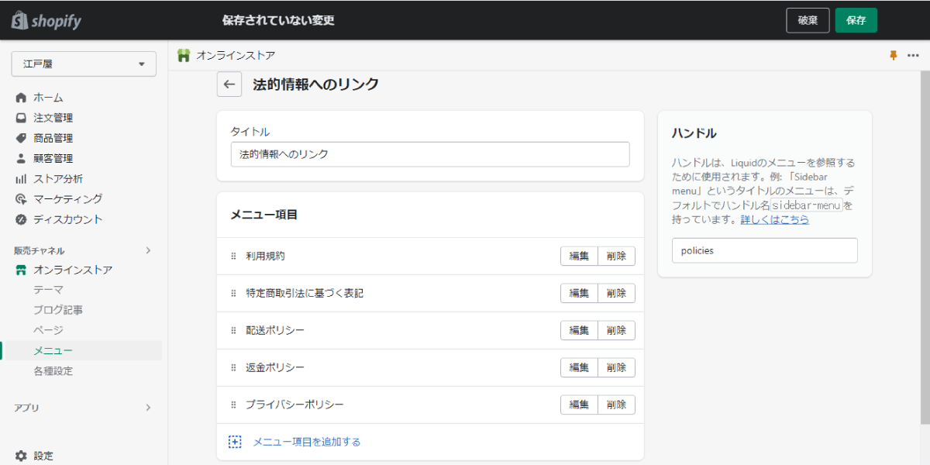The width and height of the screenshot is (930, 465).
Task: Click the ストア分析 bar chart icon
Action: pyautogui.click(x=21, y=178)
